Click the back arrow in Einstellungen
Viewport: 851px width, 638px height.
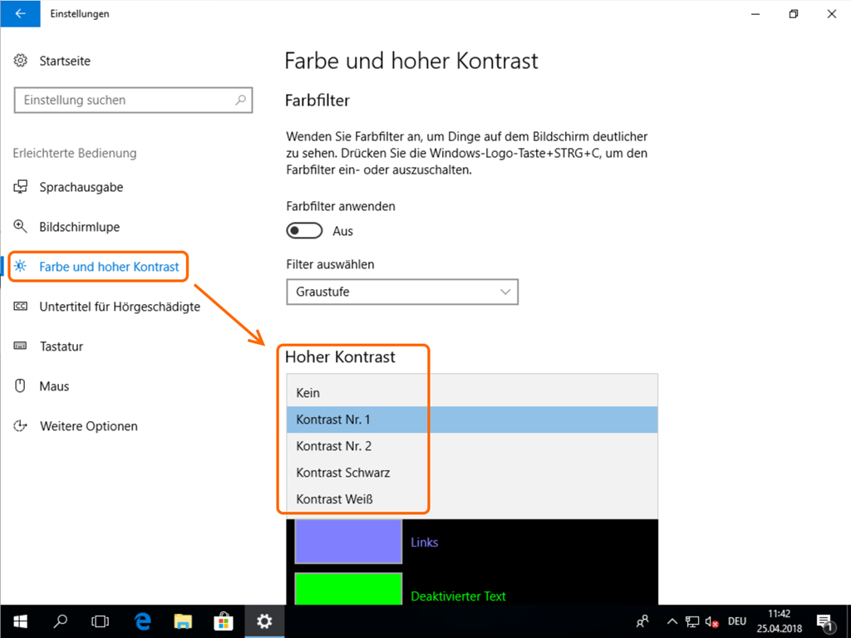(x=20, y=13)
